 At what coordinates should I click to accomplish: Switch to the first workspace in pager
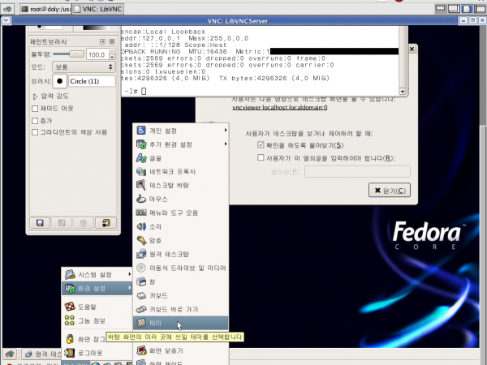click(x=441, y=9)
